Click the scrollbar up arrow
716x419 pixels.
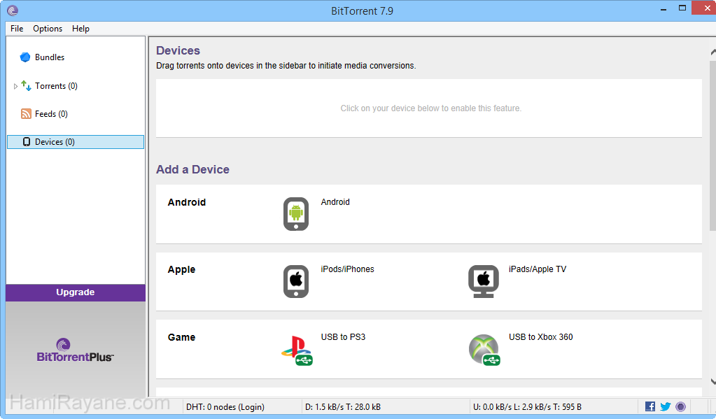(713, 52)
